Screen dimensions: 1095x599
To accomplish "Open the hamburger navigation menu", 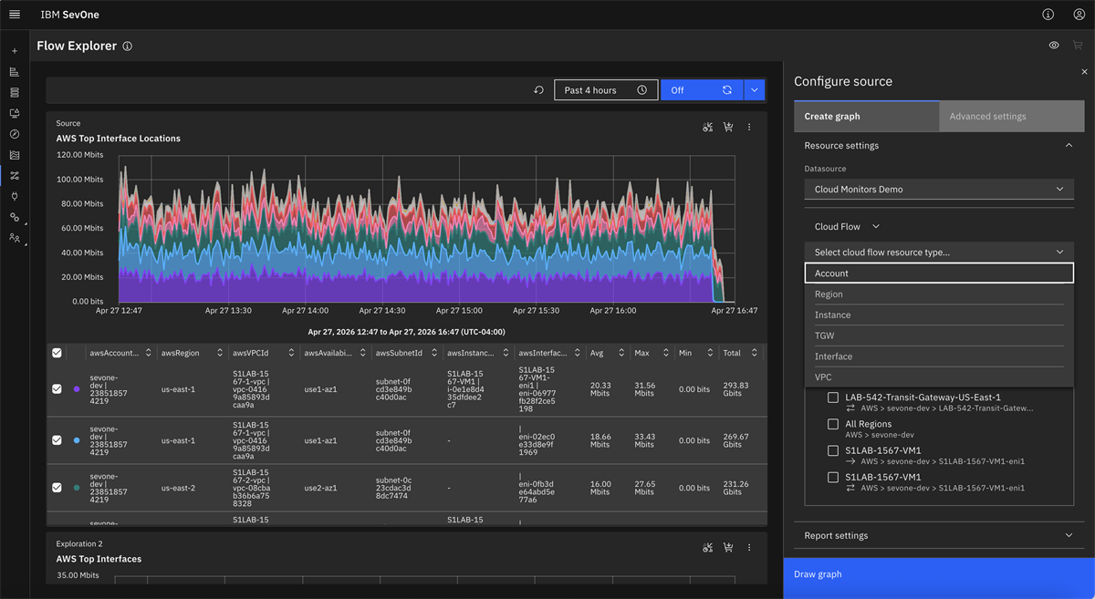I will pos(15,15).
